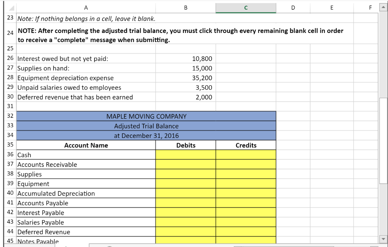Select the Debits cell for Cash
Screen dimensions: 388x247
[x=185, y=155]
